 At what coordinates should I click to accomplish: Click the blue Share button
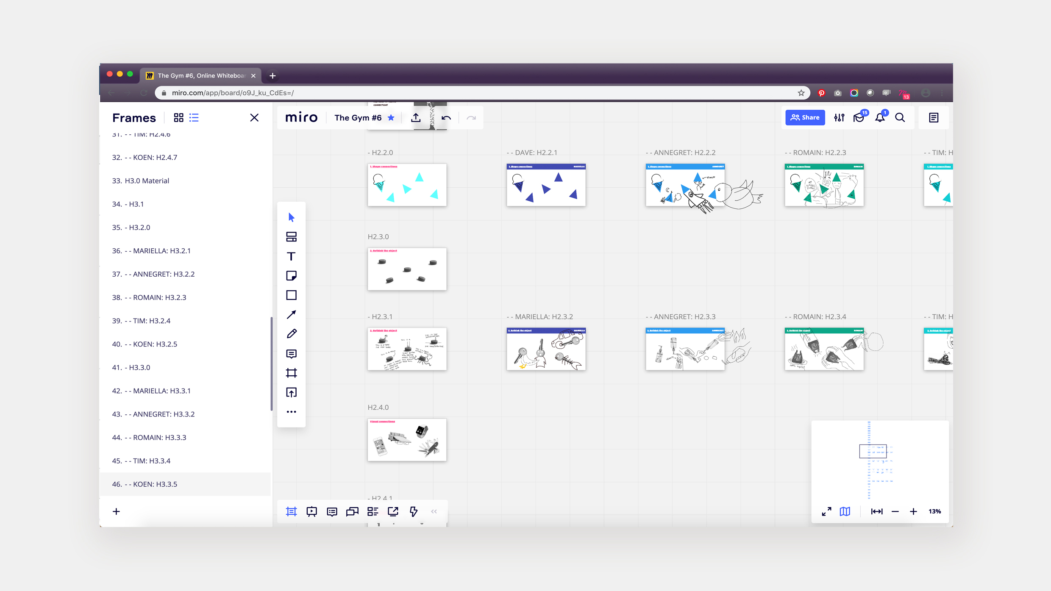[805, 118]
